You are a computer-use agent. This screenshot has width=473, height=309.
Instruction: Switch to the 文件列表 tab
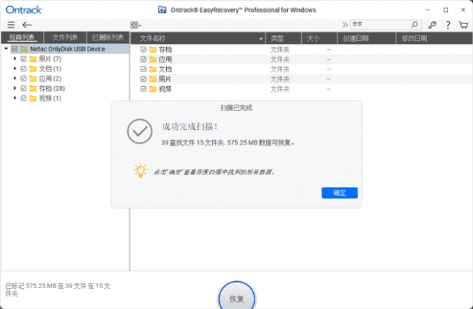[65, 37]
